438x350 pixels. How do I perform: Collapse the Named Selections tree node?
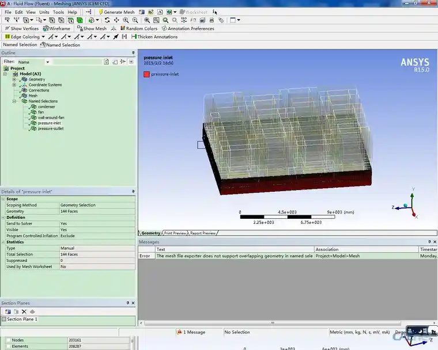[x=14, y=101]
